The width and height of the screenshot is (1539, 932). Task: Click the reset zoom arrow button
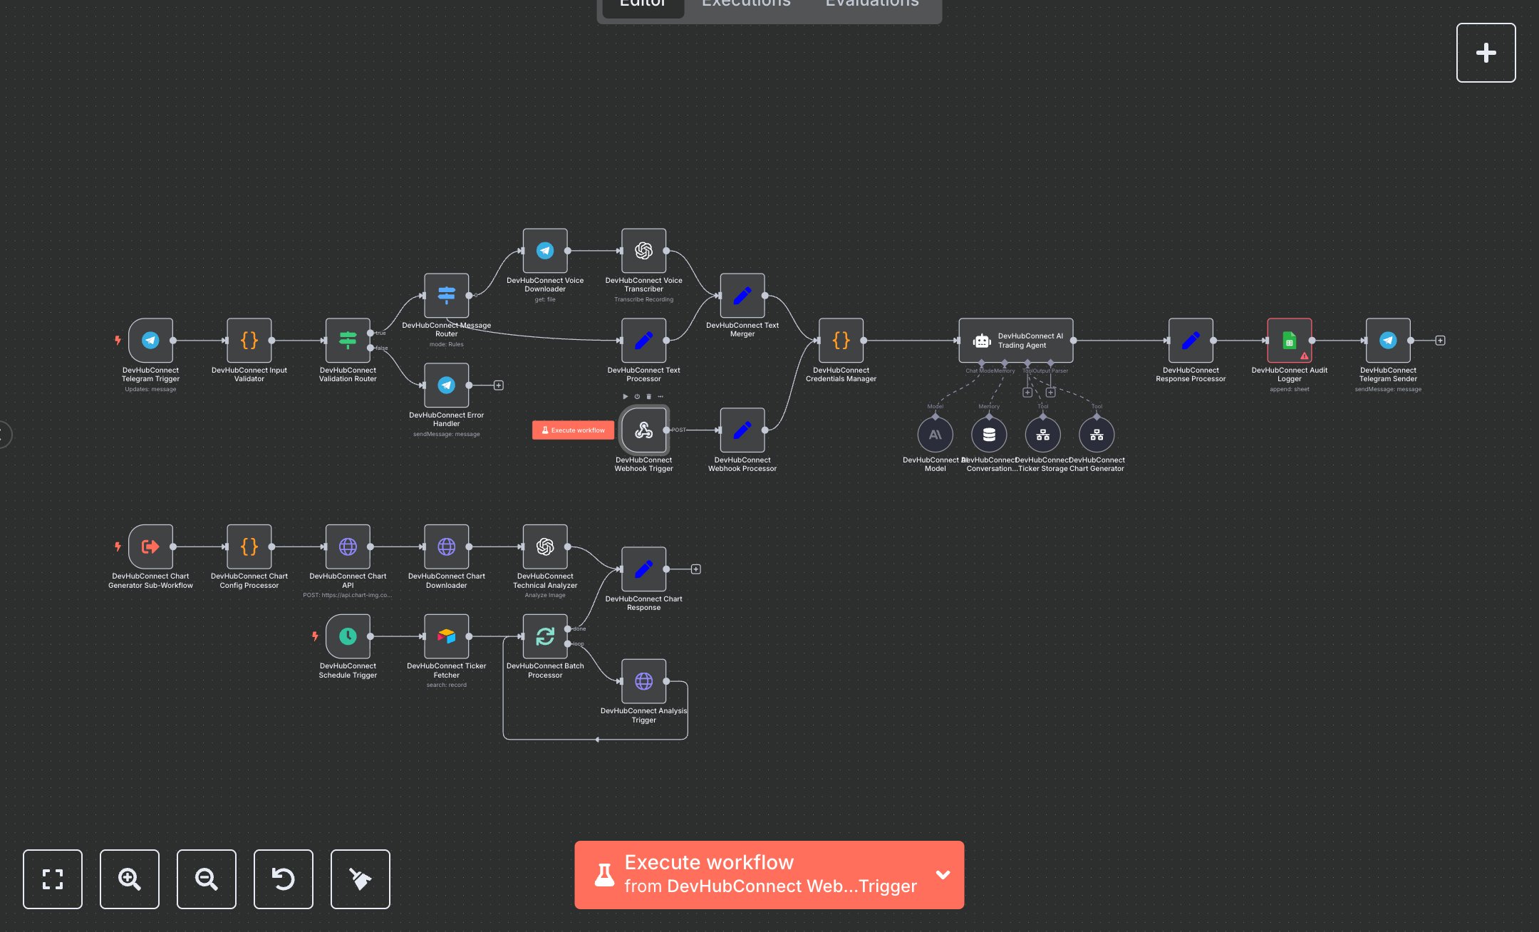[283, 879]
